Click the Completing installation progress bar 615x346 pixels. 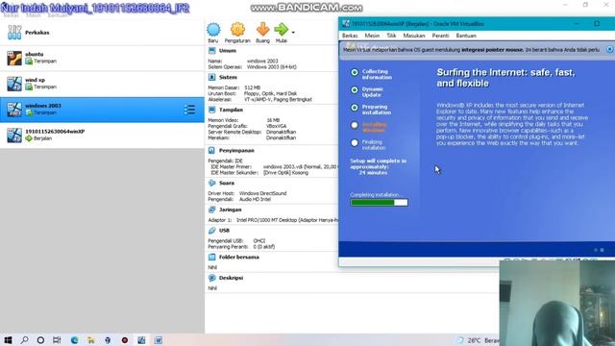[x=379, y=203]
